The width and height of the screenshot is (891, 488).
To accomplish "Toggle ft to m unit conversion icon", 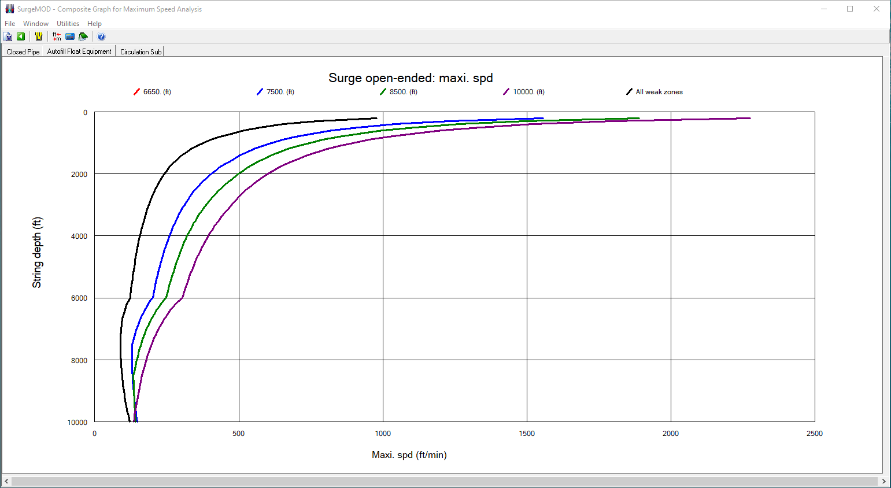I will click(57, 36).
